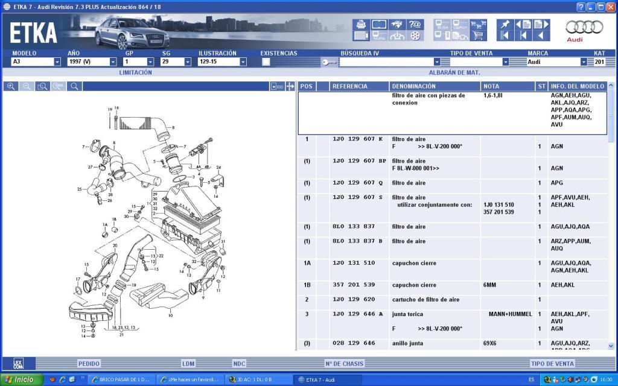Click the LexCom logo icon
Image resolution: width=618 pixels, height=386 pixels.
pos(19,363)
